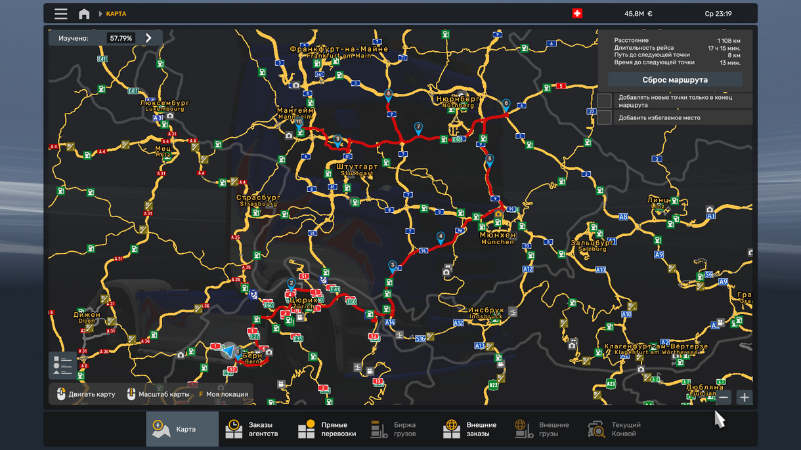Zoom in the map with plus
The width and height of the screenshot is (801, 450).
(744, 398)
